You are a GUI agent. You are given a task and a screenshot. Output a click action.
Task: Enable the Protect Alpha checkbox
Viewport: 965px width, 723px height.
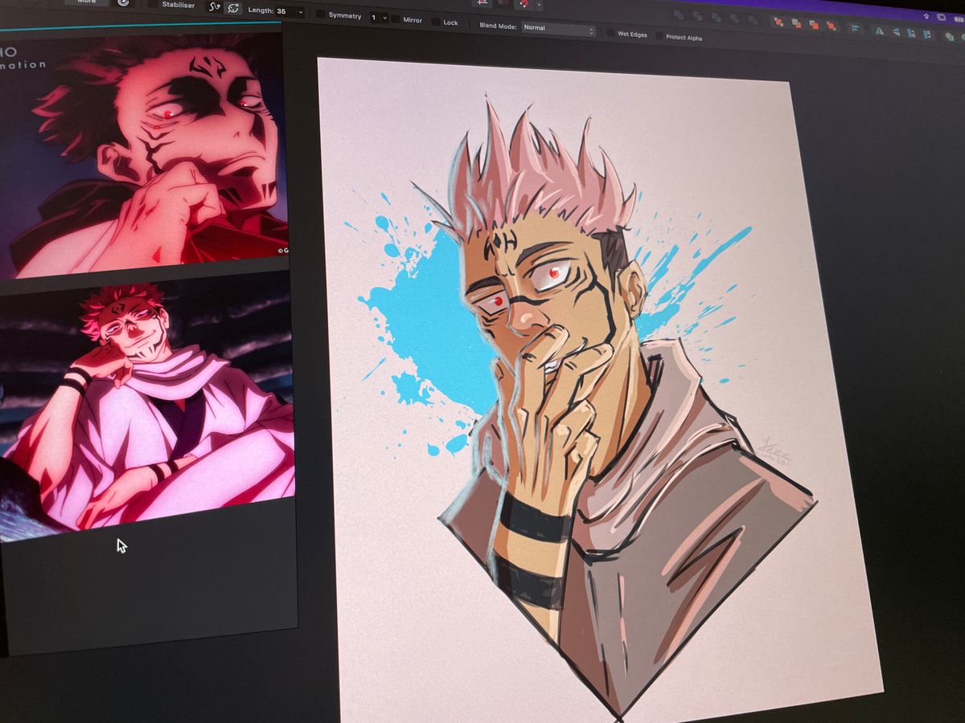(659, 36)
